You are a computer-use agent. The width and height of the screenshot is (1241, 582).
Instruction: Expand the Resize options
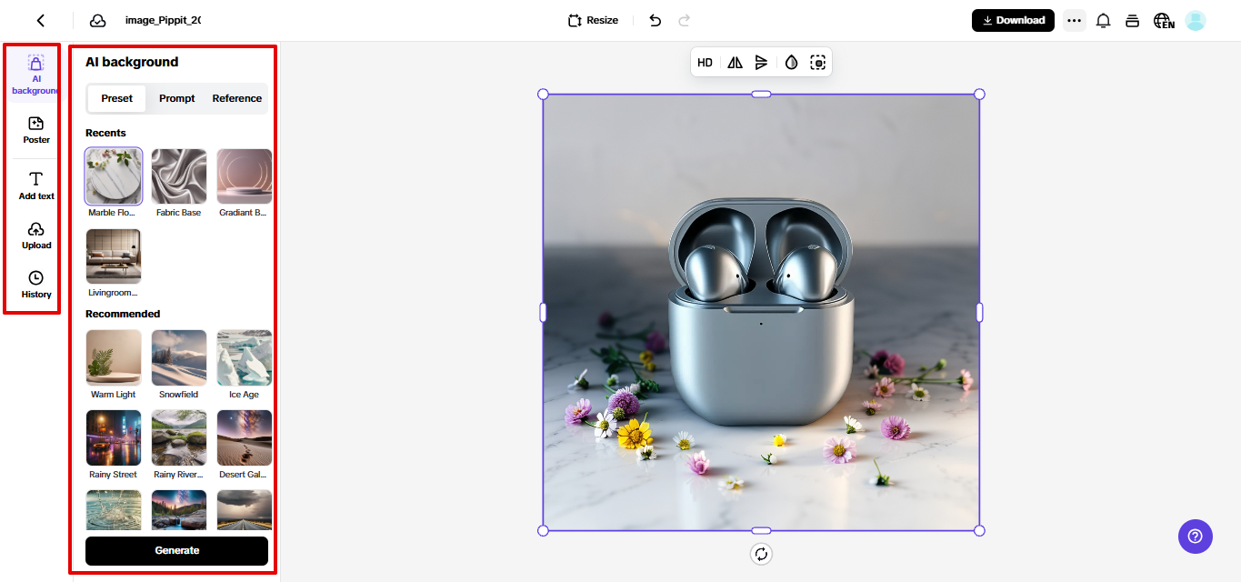592,19
